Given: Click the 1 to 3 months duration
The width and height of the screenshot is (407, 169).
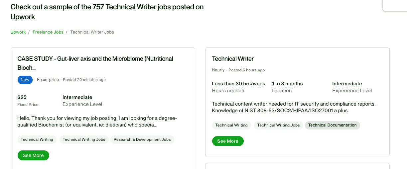Looking at the screenshot, I should coord(287,84).
